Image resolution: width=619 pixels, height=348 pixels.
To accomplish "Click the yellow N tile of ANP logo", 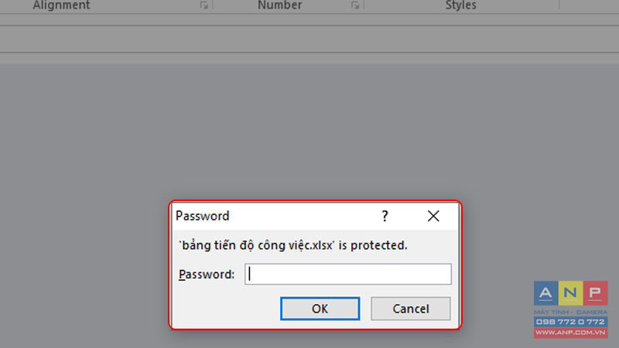I will point(571,293).
